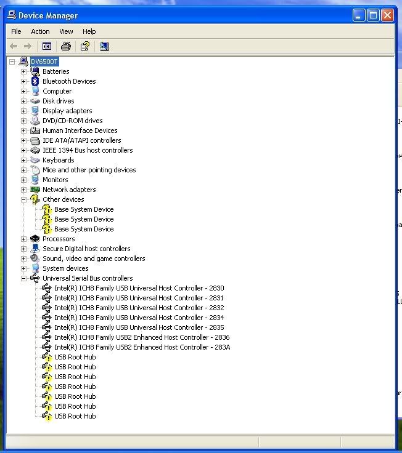Viewport: 402px width, 453px height.
Task: Click the Bluetooth Devices category icon
Action: tap(35, 81)
